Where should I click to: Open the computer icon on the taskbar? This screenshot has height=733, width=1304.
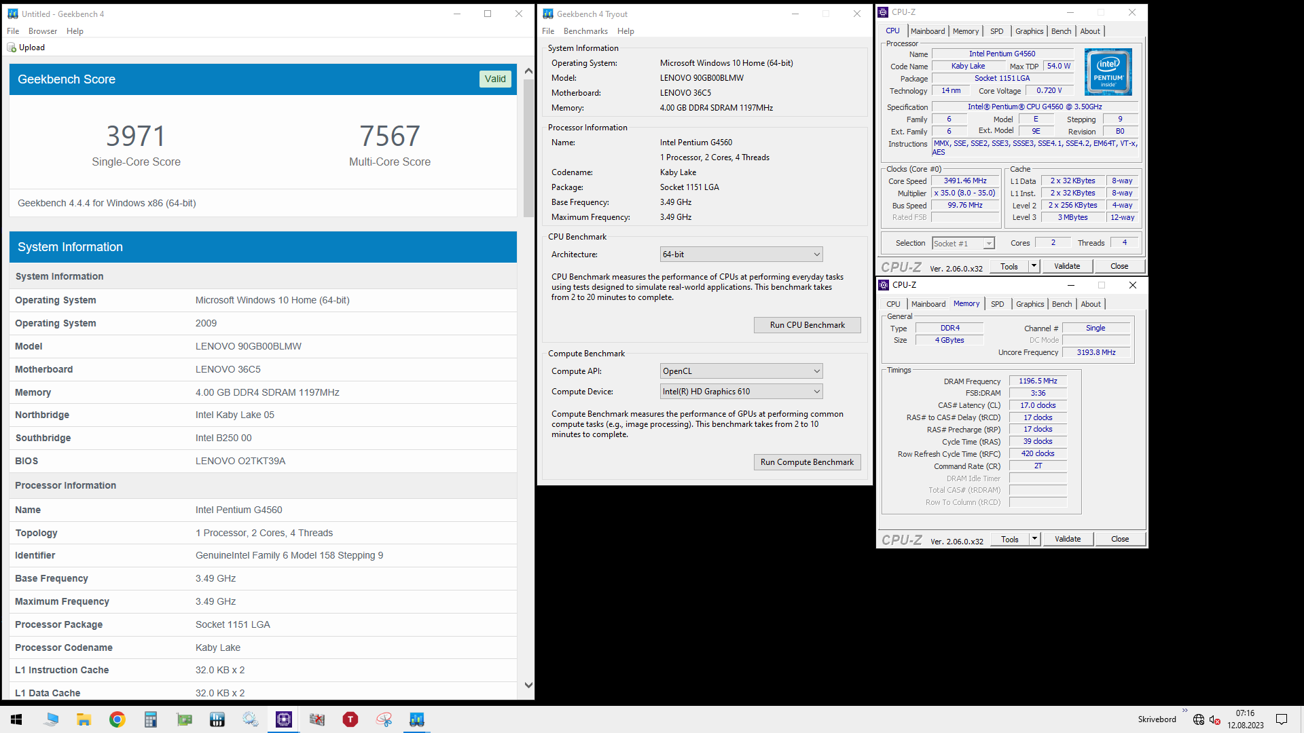[x=51, y=719]
